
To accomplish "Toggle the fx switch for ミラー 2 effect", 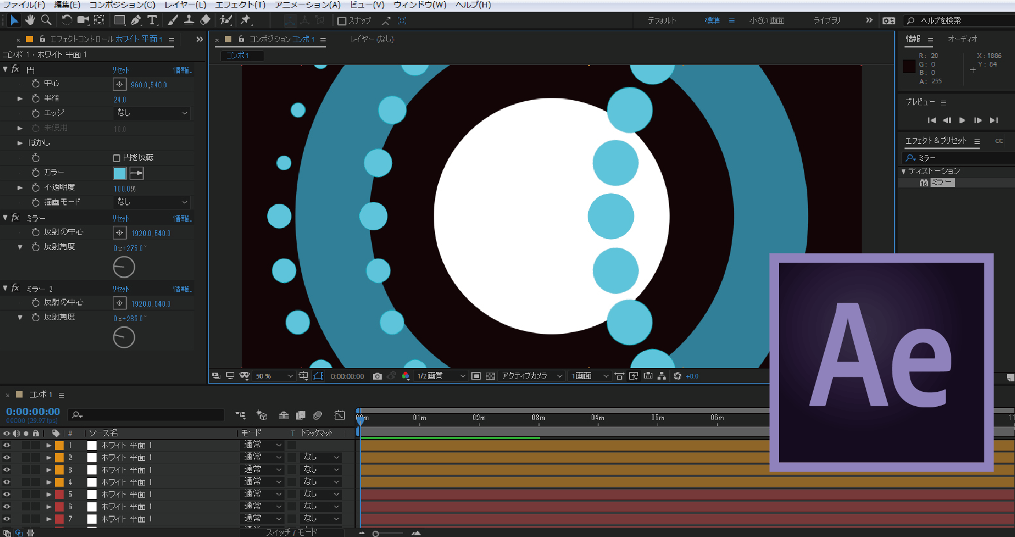I will tap(16, 288).
